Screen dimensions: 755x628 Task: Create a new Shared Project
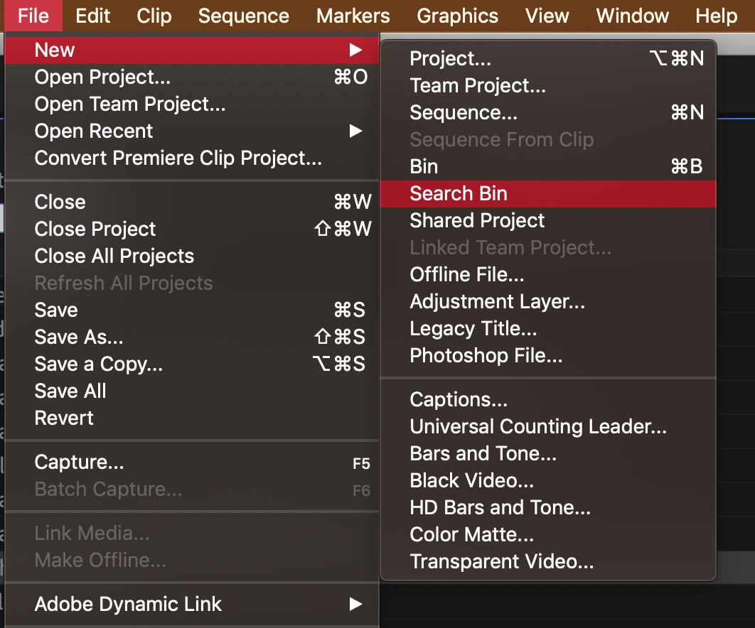476,220
